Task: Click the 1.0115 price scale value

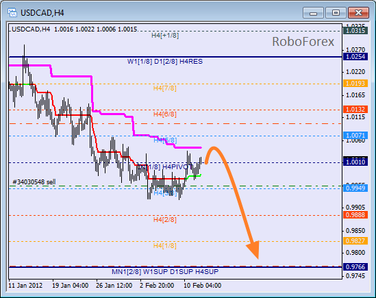Action: (x=355, y=117)
